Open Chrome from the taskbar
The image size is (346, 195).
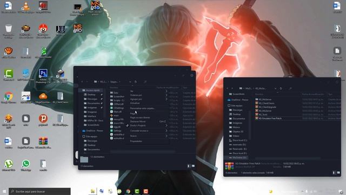click(x=128, y=191)
